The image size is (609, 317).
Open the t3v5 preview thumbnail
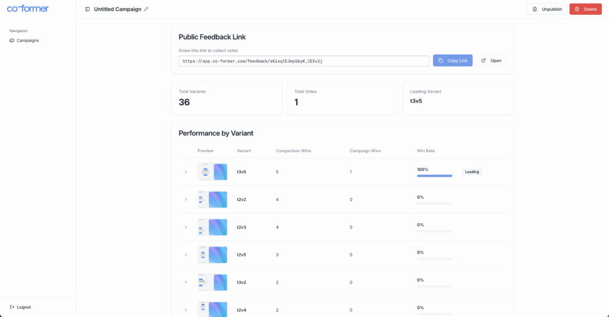[x=212, y=172]
